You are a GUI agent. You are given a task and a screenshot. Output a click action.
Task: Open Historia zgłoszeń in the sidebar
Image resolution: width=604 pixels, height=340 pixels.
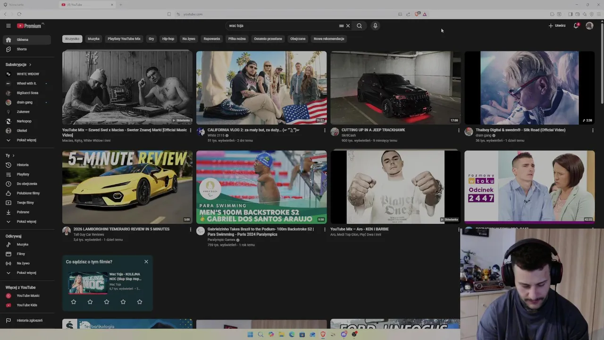pos(26,321)
